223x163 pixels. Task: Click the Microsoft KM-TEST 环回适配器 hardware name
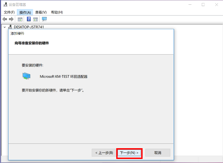64,76
